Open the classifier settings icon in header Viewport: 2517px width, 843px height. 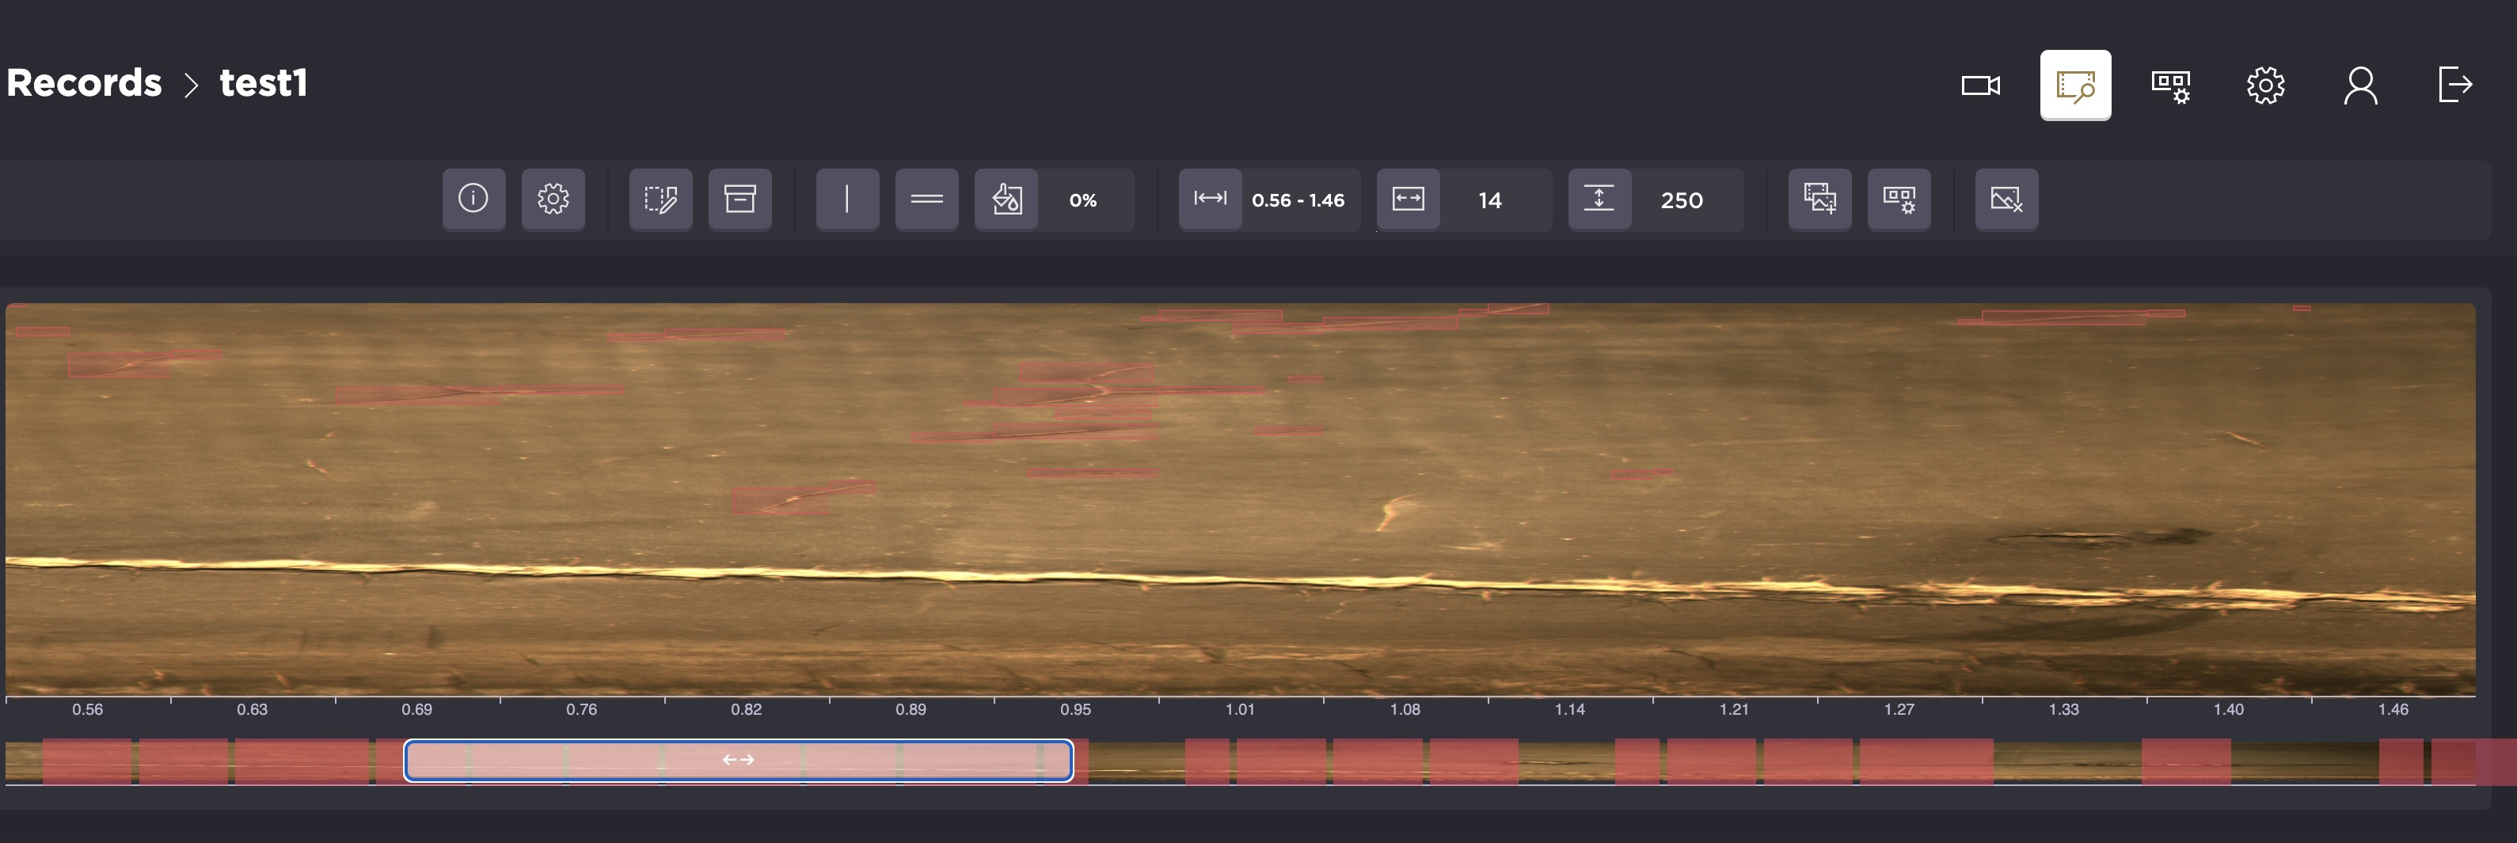2170,86
